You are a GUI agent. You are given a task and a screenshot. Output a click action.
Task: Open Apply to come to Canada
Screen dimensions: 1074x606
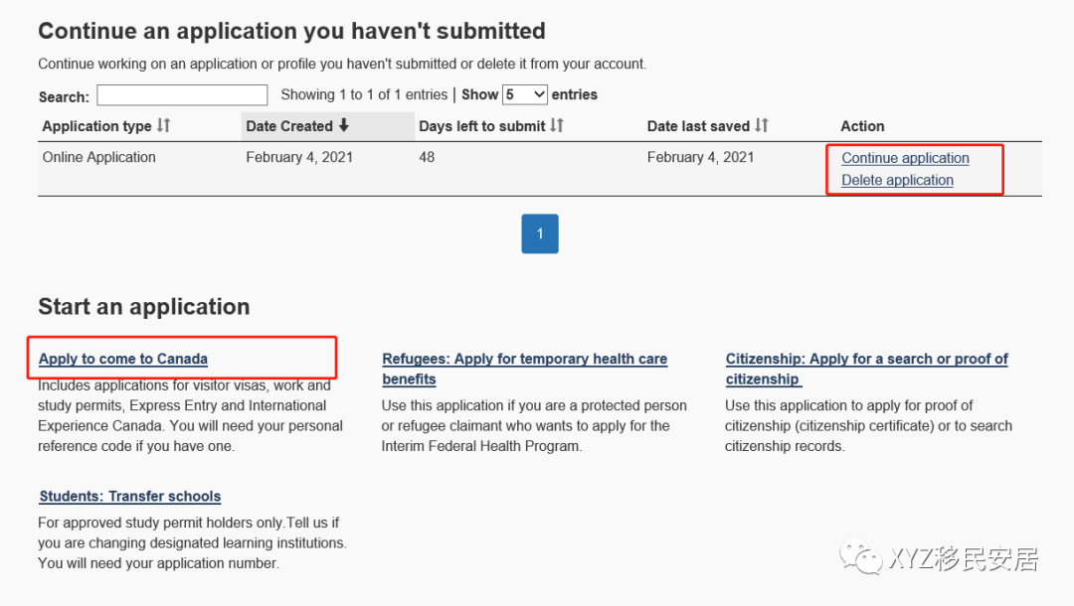[x=123, y=359]
